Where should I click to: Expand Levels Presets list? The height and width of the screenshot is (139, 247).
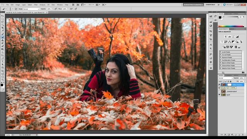pyautogui.click(x=230, y=52)
